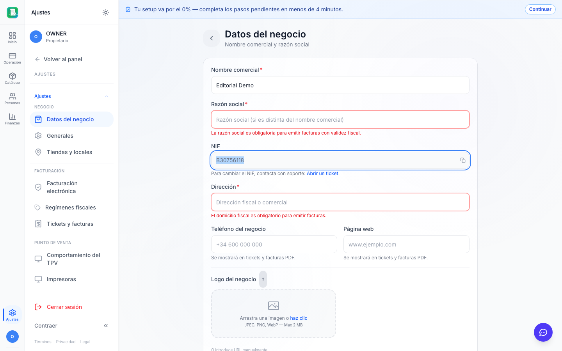Open Términos footer link
The width and height of the screenshot is (562, 351).
[43, 342]
